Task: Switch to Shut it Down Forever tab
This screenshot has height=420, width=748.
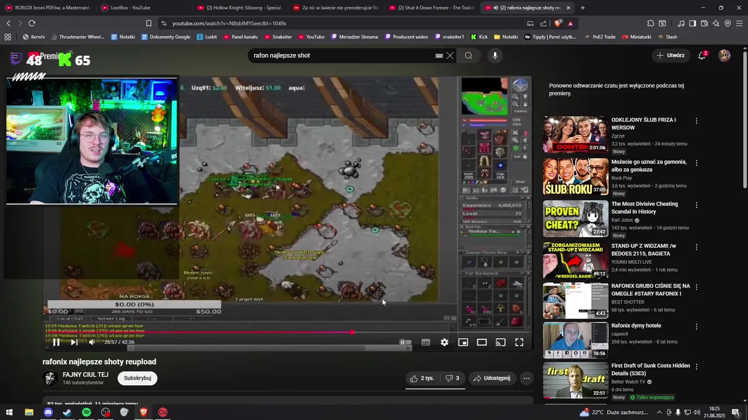Action: [431, 8]
